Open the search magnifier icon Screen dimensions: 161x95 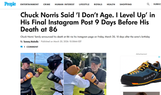(x=148, y=4)
